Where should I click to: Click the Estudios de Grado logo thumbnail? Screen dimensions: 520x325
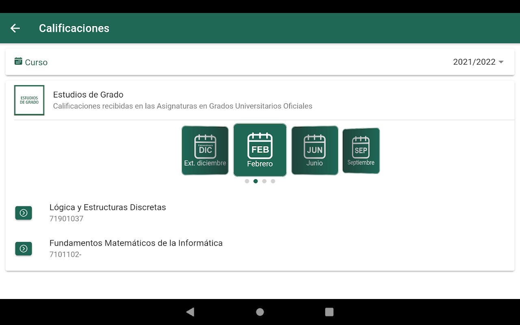click(29, 100)
